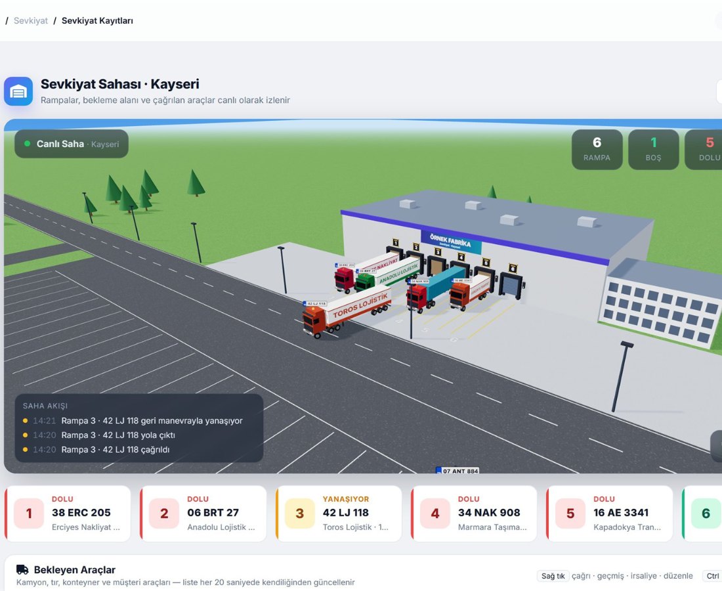Click the green live status dot in Canlı Saha
722x591 pixels.
tap(27, 144)
